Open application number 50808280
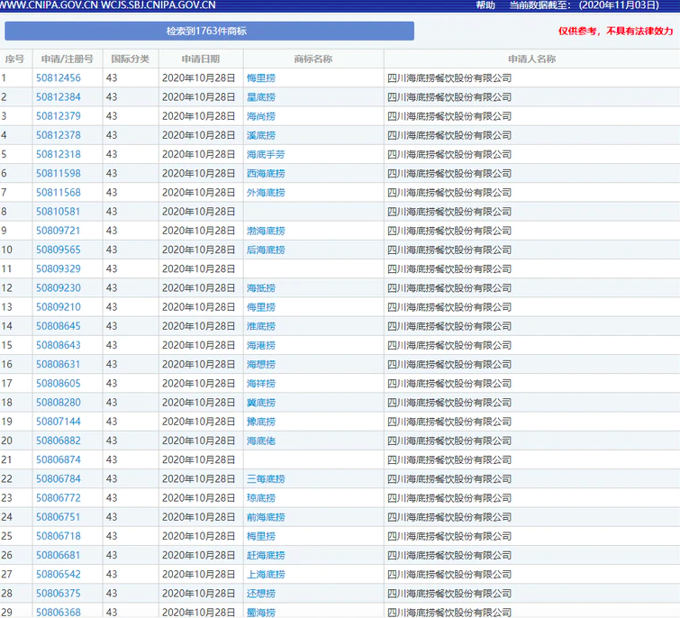680x618 pixels. point(59,403)
